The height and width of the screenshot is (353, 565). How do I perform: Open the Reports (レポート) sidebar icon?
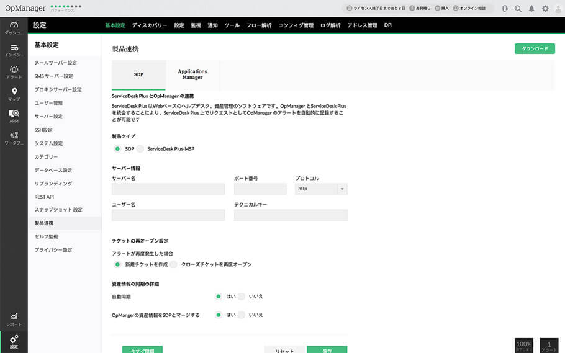click(14, 319)
